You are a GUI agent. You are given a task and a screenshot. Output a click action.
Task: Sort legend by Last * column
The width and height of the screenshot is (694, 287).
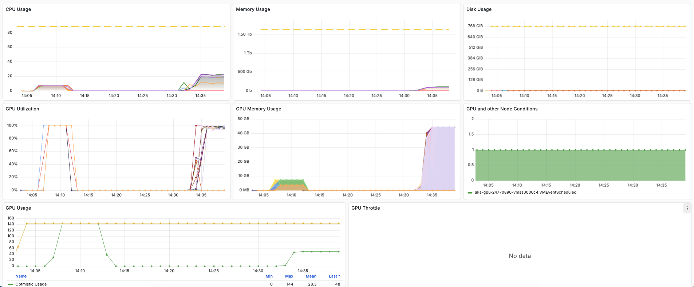334,276
